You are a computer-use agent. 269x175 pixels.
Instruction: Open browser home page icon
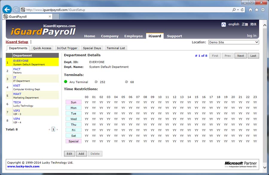[250, 10]
